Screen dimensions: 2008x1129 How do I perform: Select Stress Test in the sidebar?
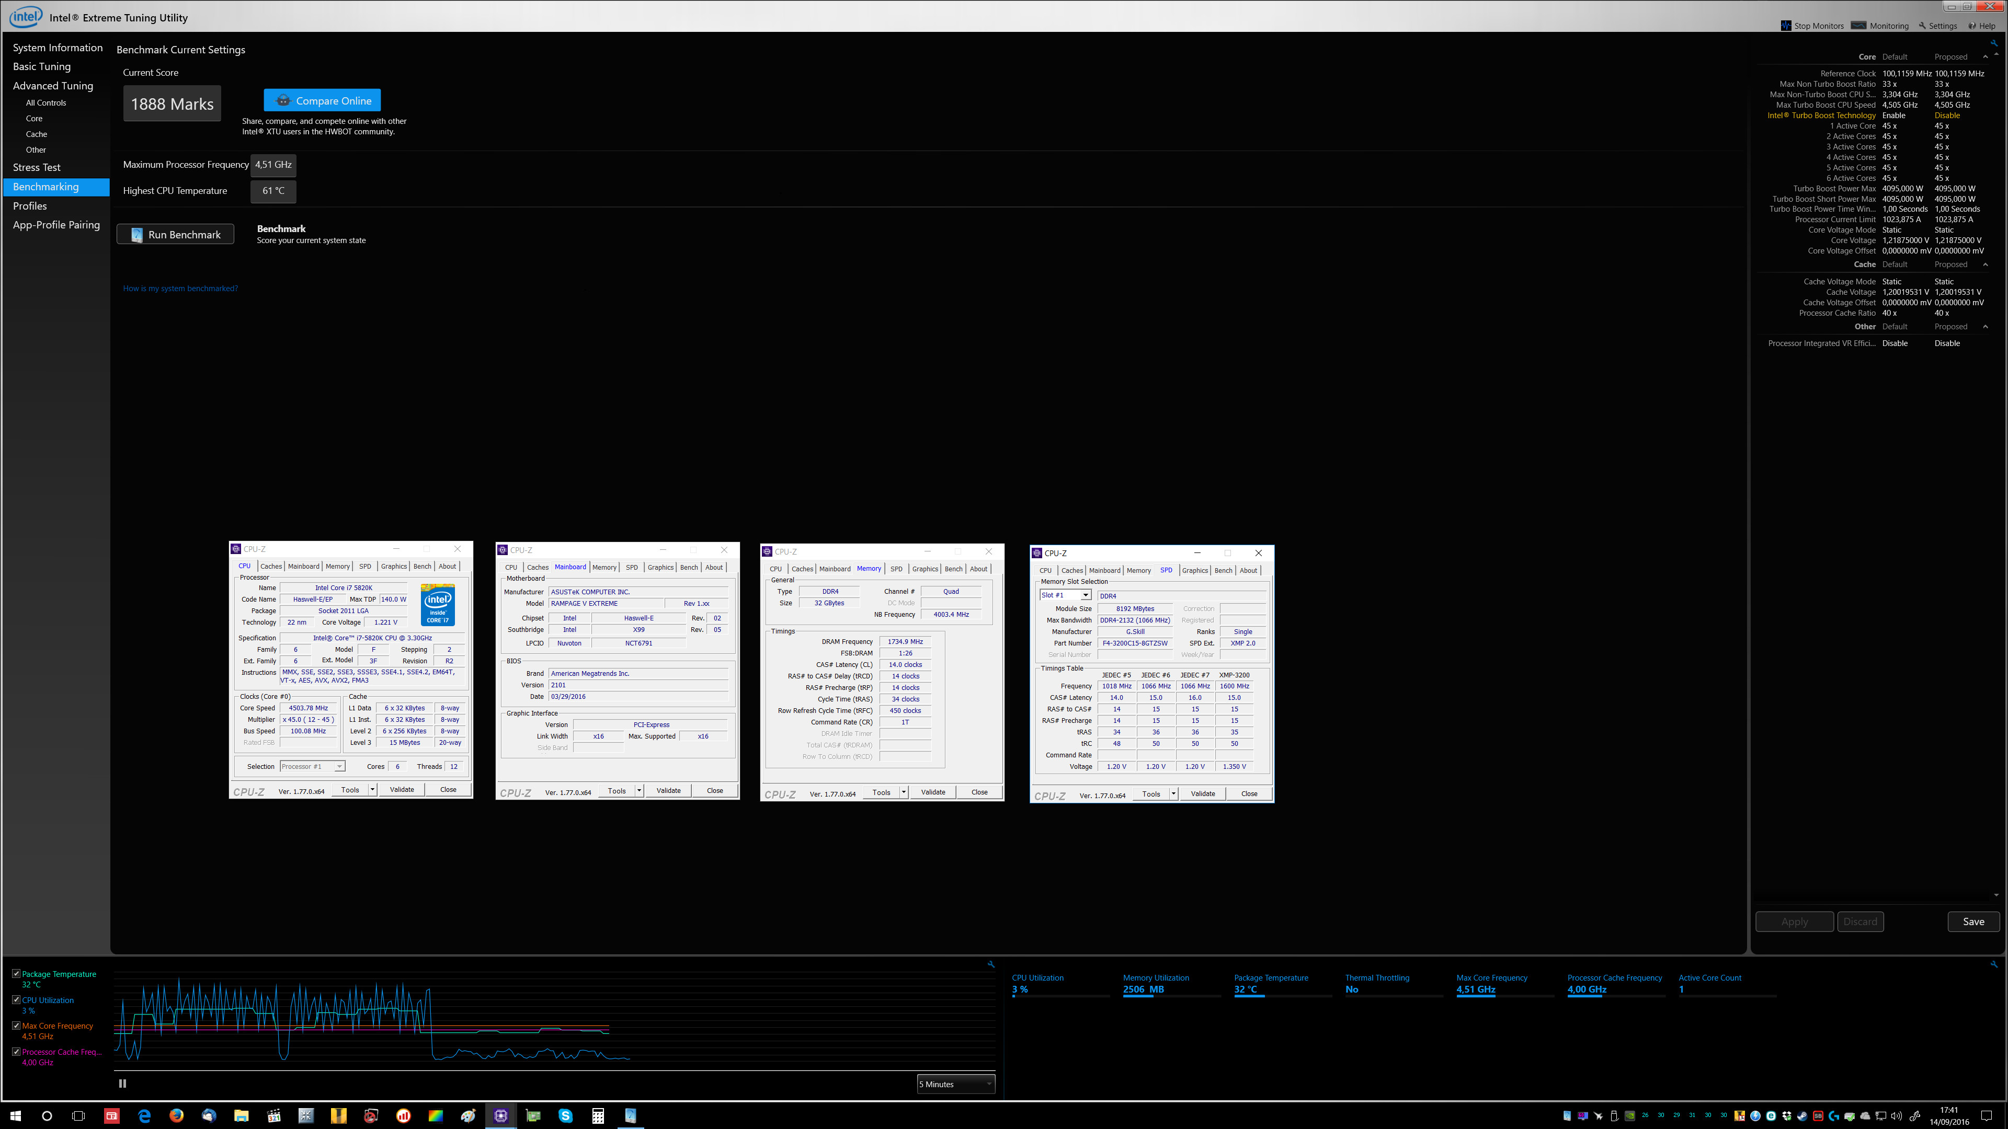click(x=37, y=167)
